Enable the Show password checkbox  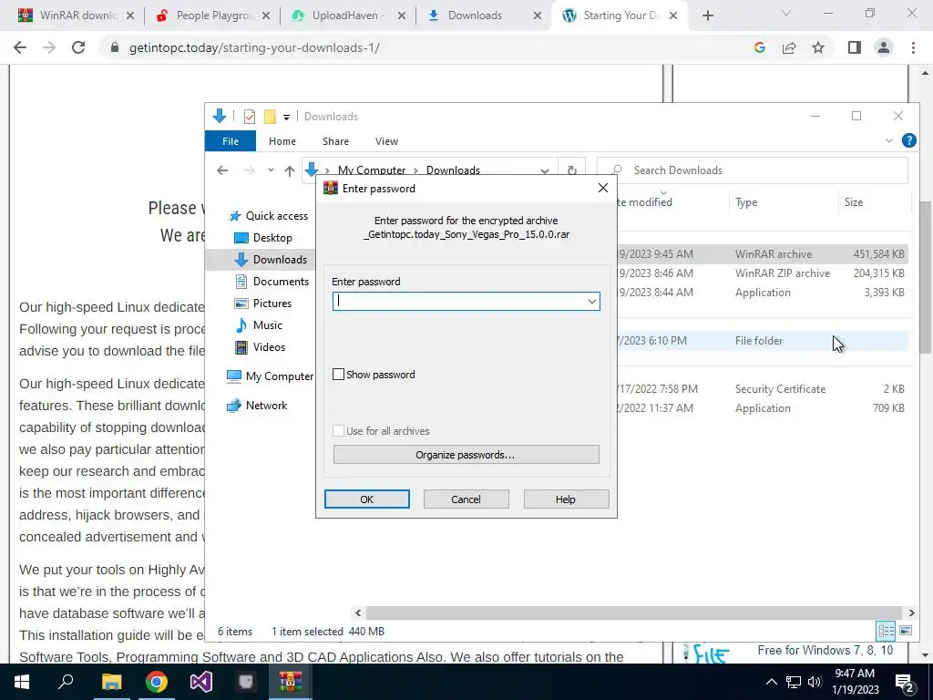click(339, 375)
